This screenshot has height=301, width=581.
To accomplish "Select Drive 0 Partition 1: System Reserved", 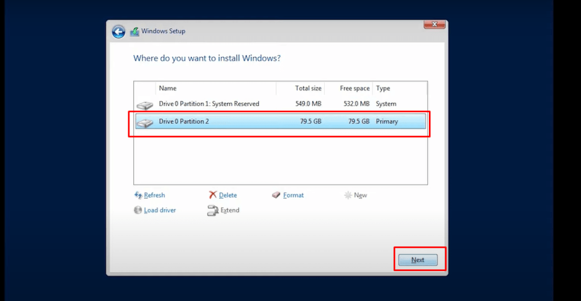I will click(280, 104).
